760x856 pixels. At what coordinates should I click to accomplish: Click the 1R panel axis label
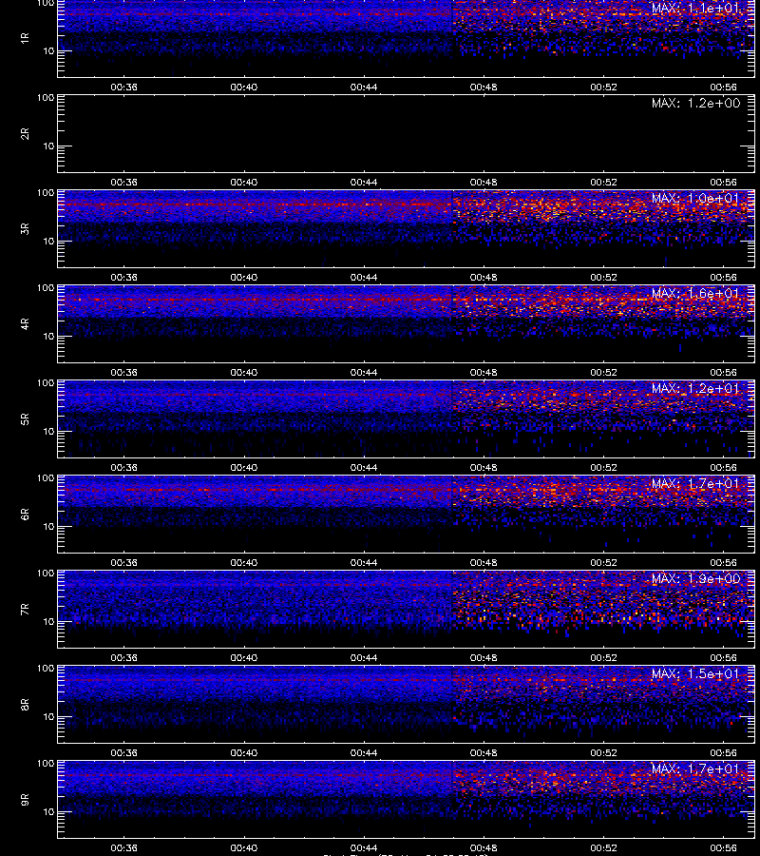(x=25, y=38)
